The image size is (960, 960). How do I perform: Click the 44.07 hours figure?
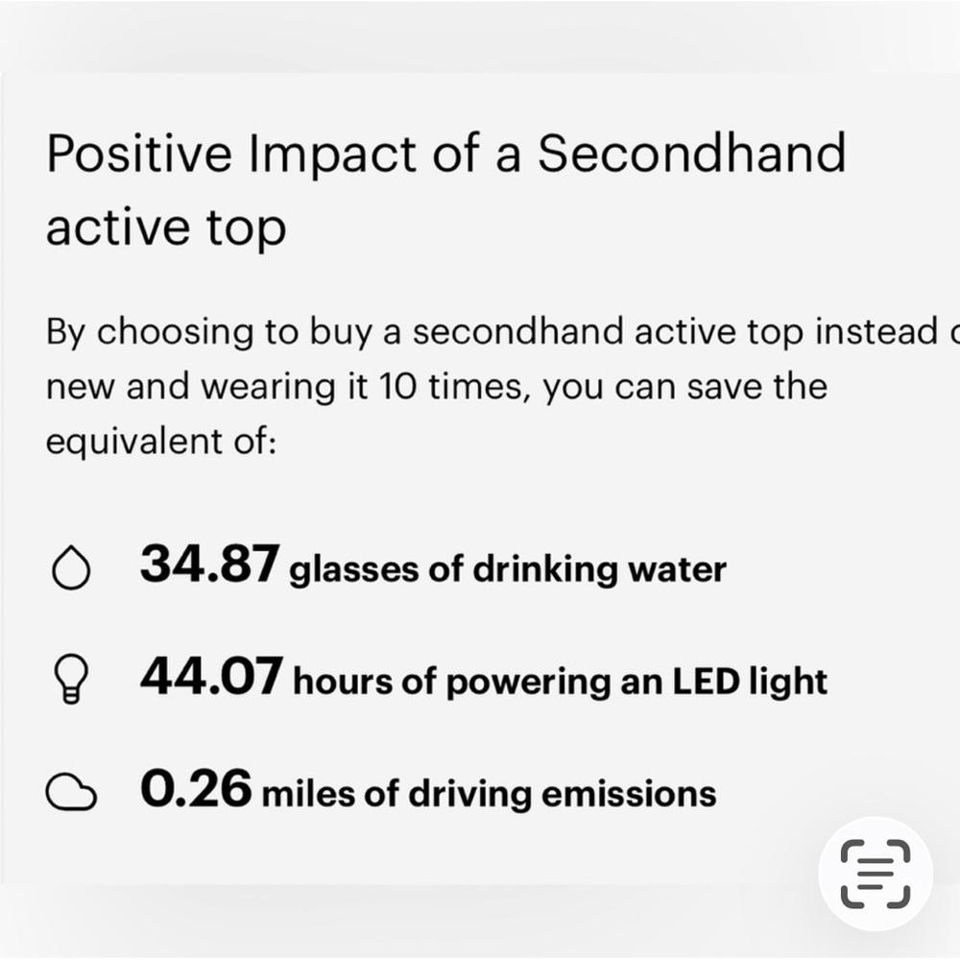[x=212, y=676]
